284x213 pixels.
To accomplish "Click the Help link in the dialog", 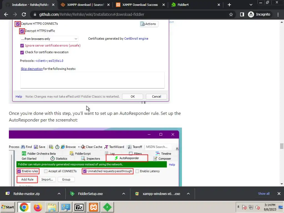I will pyautogui.click(x=19, y=97).
